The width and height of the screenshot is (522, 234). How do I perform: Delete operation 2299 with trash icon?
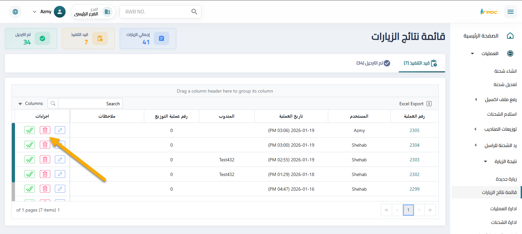[45, 189]
